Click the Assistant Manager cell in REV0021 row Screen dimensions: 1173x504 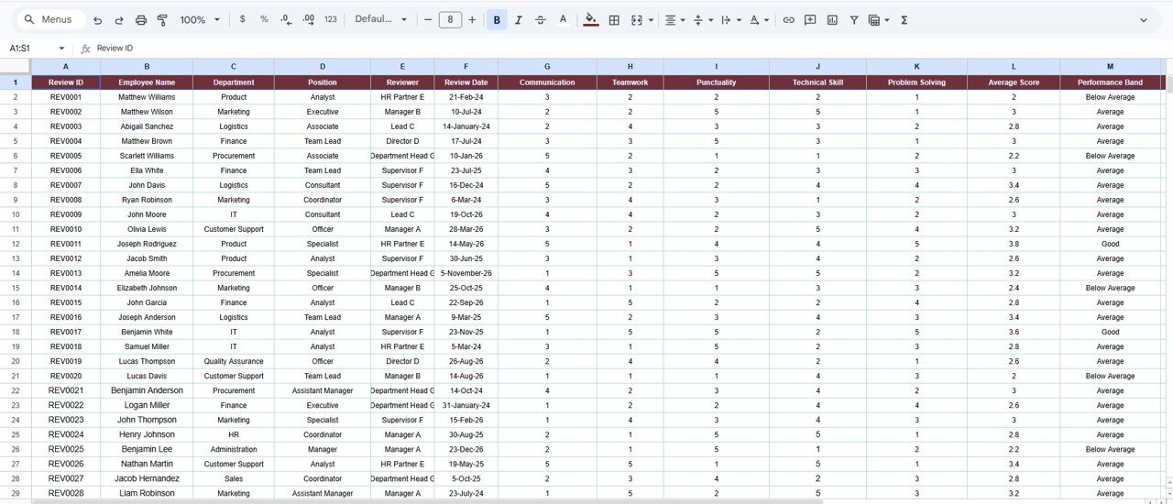point(323,390)
